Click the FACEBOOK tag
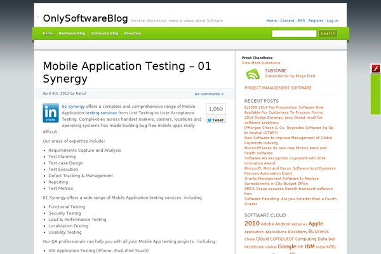This screenshot has width=381, height=254. [x=254, y=247]
